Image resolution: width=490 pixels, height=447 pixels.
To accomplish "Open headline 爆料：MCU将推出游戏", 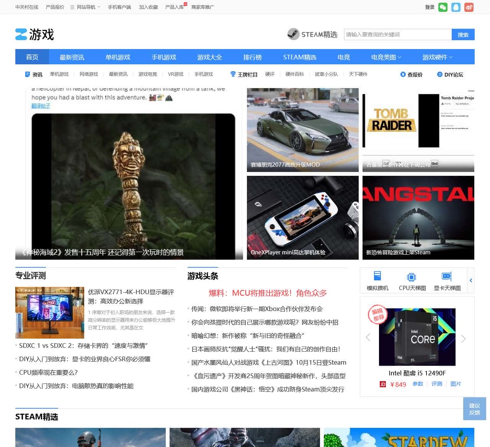I will (x=268, y=293).
